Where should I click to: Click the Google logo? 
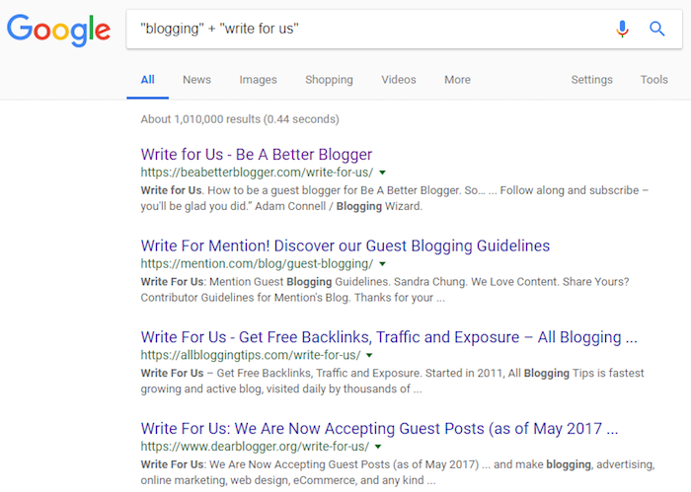click(x=58, y=30)
